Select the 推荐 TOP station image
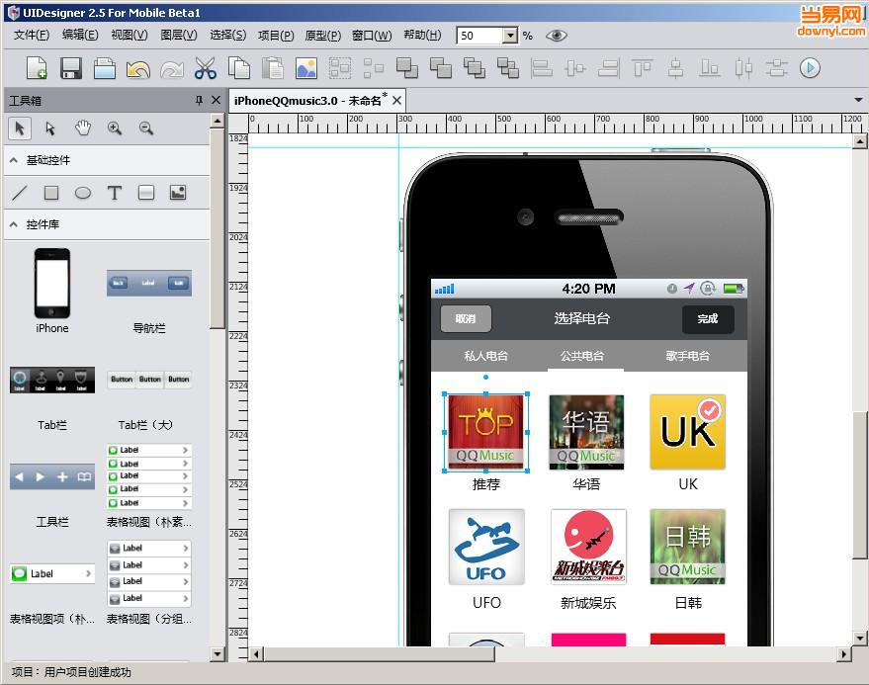This screenshot has height=685, width=869. point(485,432)
